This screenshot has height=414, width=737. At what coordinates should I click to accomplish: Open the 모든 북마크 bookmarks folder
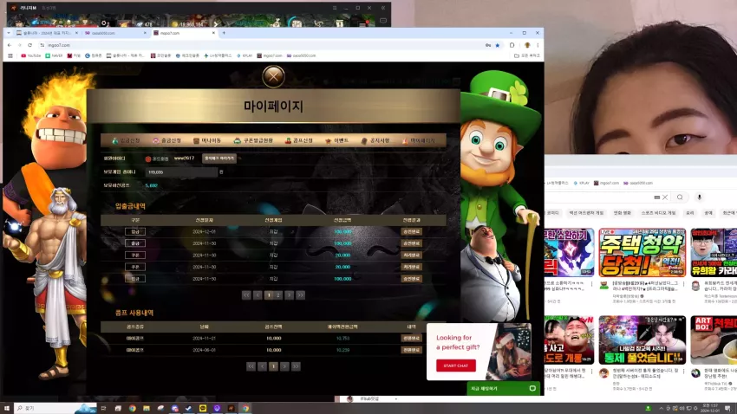coord(527,55)
